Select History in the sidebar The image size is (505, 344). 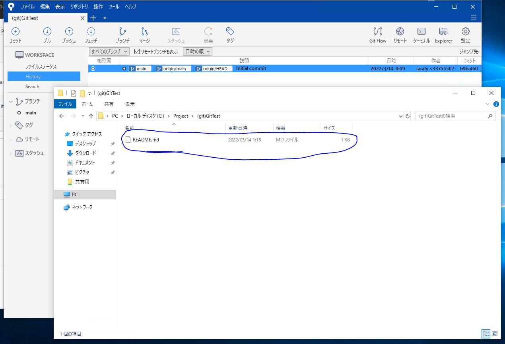click(33, 75)
